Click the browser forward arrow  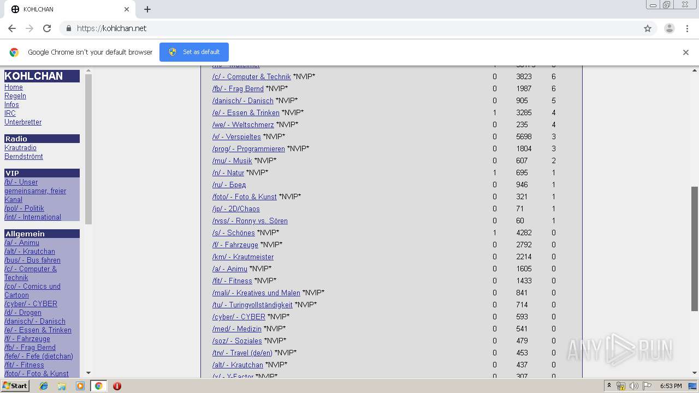29,28
